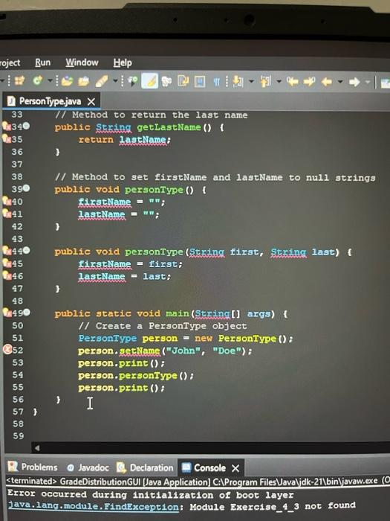Click the Next Edit Location icon
This screenshot has height=521, width=390.
click(x=309, y=81)
